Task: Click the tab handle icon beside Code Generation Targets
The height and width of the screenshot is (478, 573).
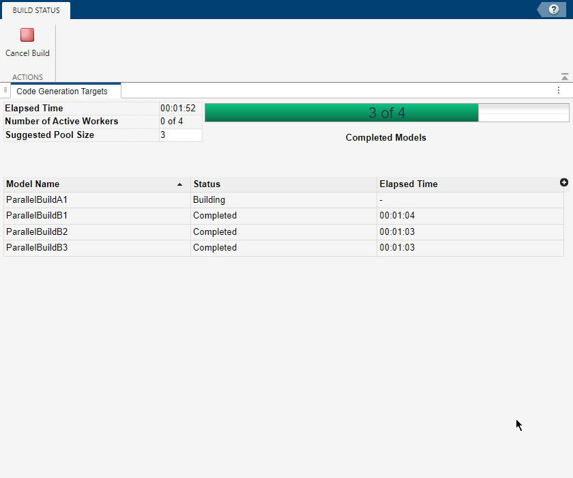Action: coord(5,89)
